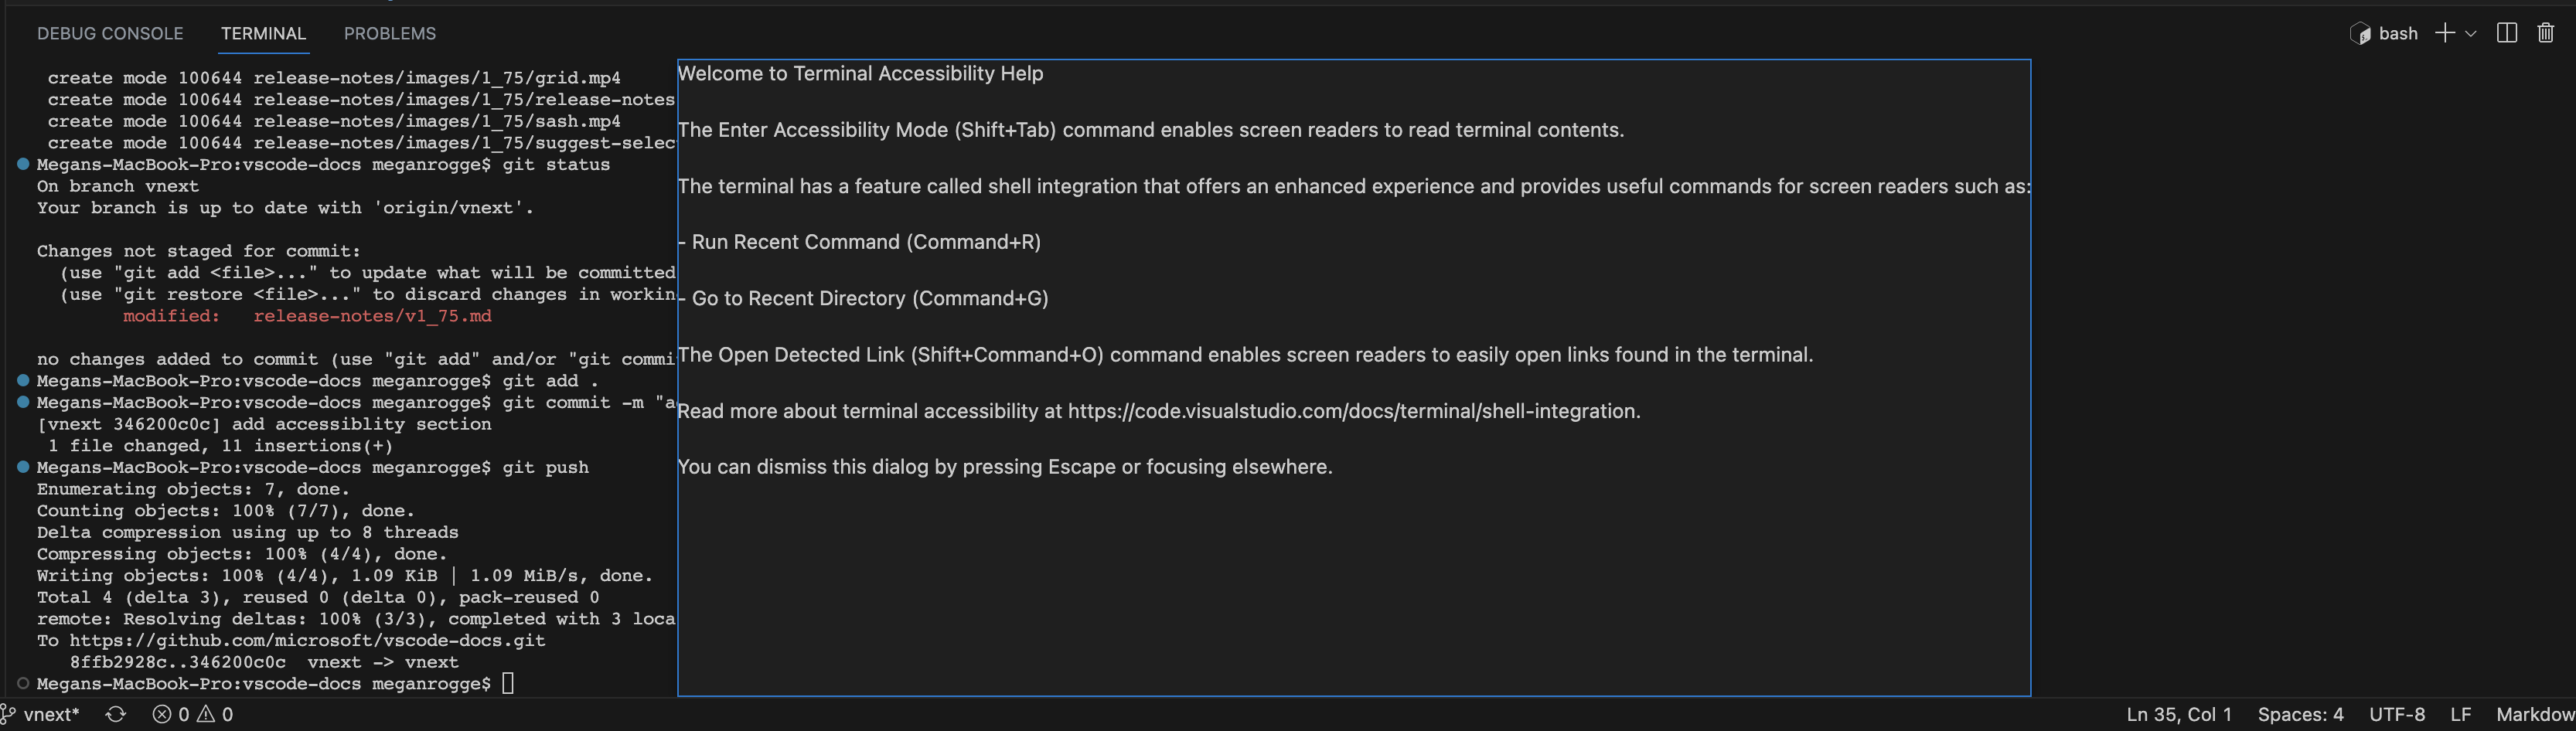Click the warnings triangle icon
2576x731 pixels.
[x=207, y=714]
